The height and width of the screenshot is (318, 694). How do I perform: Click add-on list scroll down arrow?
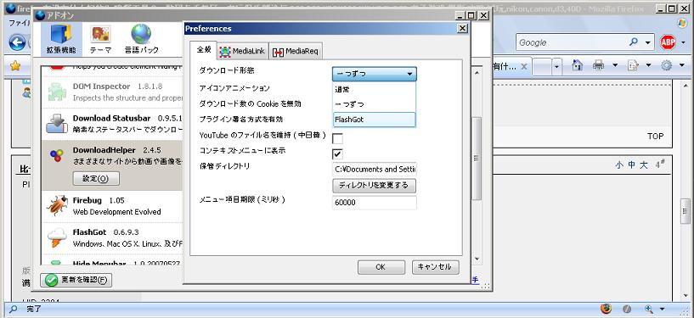[477, 259]
